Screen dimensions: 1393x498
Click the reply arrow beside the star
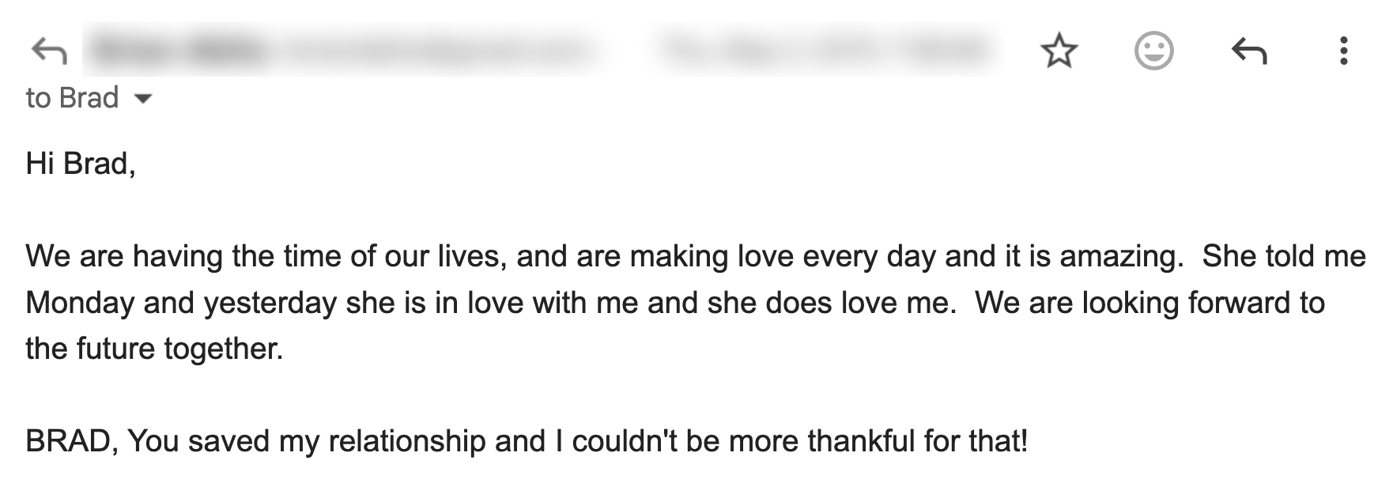point(1249,51)
